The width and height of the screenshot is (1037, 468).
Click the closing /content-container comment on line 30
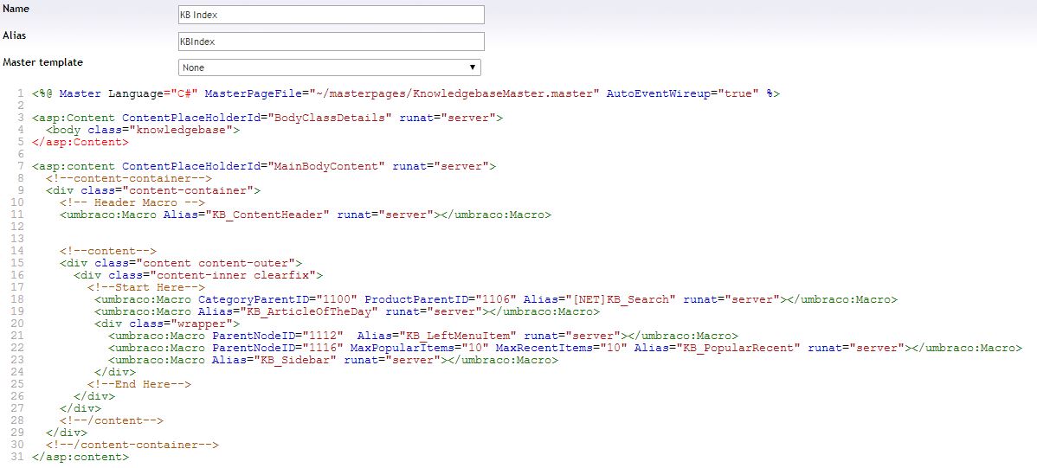point(132,445)
